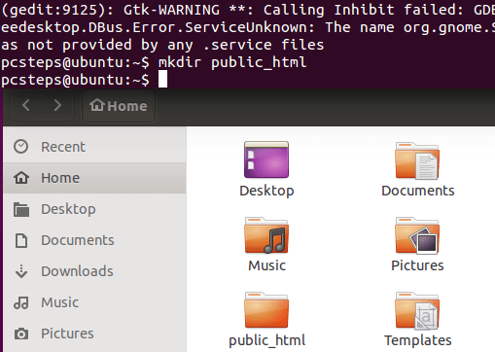Click the house icon in the path bar
495x352 pixels.
tap(97, 105)
